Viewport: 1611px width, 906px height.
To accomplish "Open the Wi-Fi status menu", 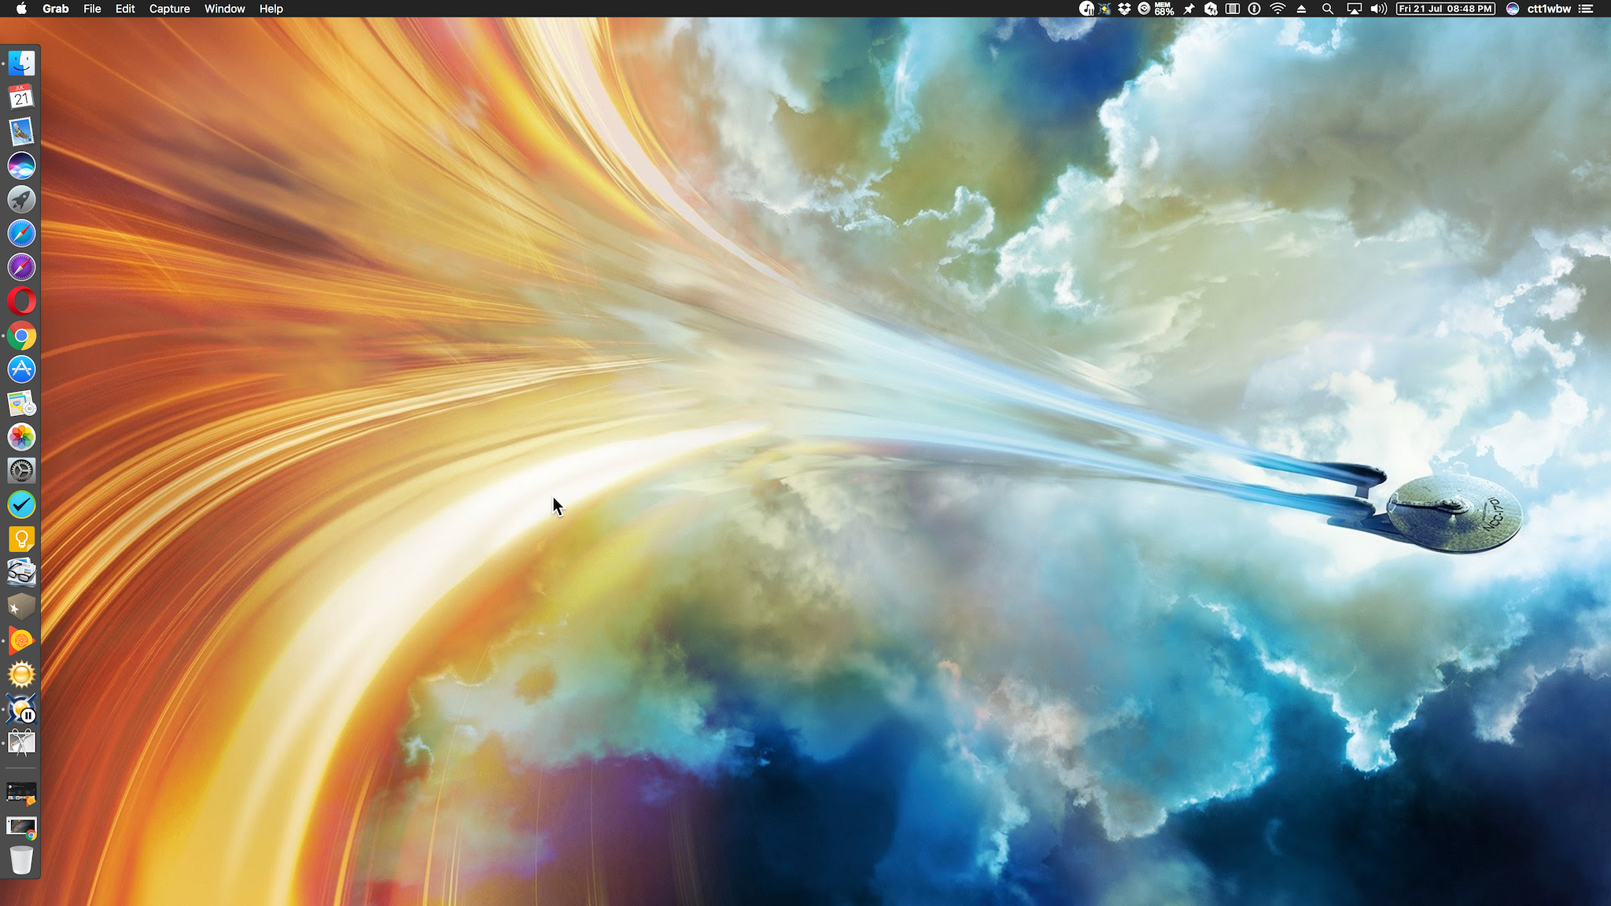I will coord(1278,9).
